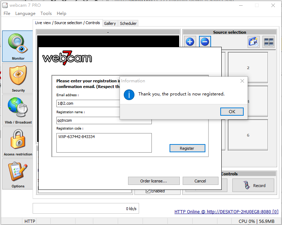The height and width of the screenshot is (225, 282).
Task: Add a source with blue plus icon
Action: point(190,42)
